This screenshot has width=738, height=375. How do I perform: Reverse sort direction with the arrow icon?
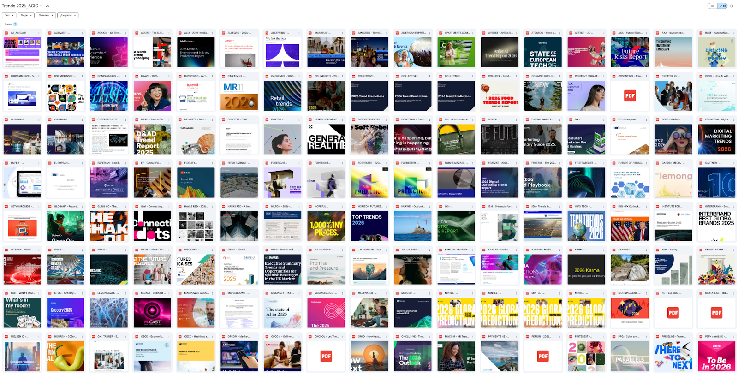coord(15,24)
